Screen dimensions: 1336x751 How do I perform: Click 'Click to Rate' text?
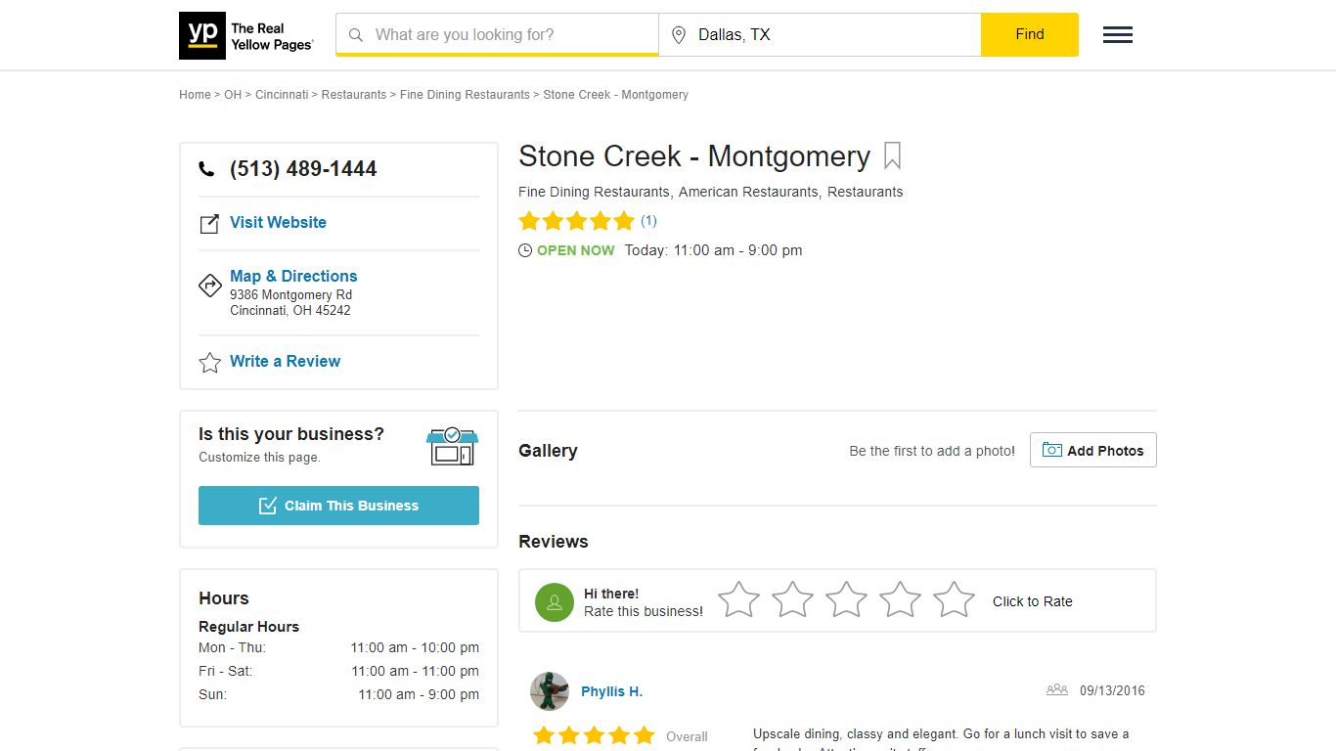[x=1033, y=601]
